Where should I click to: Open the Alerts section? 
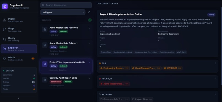pyautogui.click(x=19, y=59)
